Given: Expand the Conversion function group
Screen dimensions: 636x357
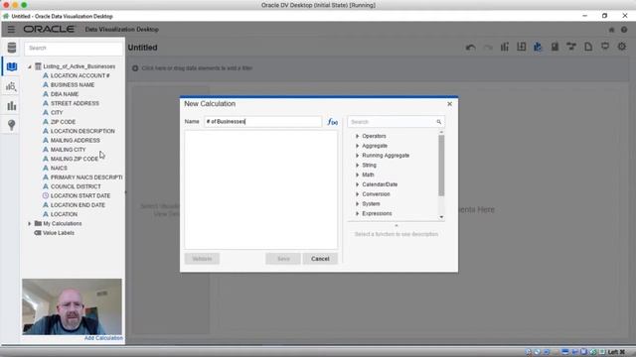Looking at the screenshot, I should (358, 194).
